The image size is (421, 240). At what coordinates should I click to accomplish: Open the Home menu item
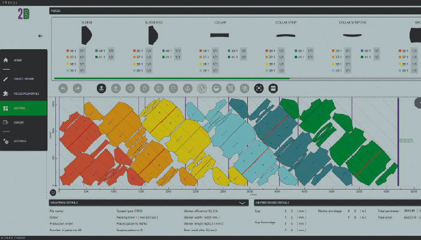[18, 60]
